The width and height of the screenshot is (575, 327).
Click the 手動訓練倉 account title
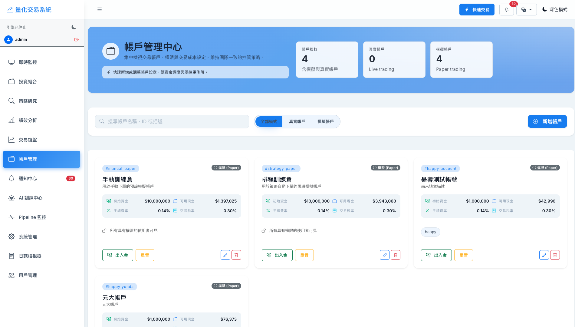[117, 180]
